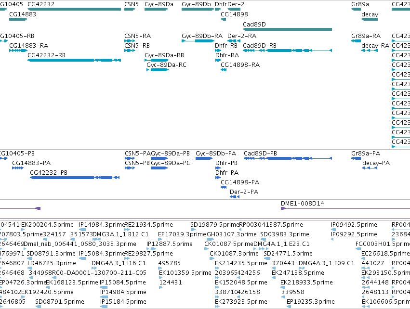Open EST IP09292.5prime
Image resolution: width=410 pixels, height=309 pixels.
(x=354, y=234)
